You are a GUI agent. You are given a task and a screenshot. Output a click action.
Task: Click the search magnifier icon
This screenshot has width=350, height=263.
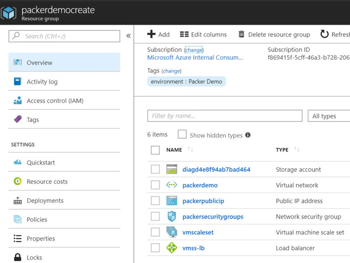(x=16, y=36)
